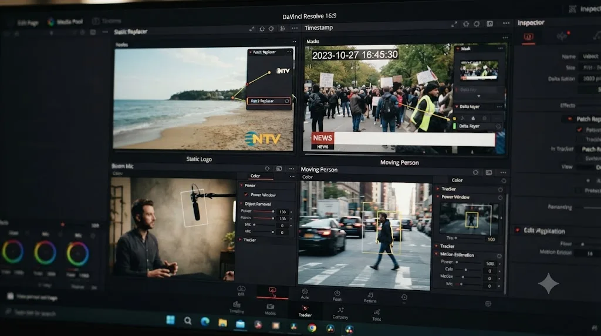601x336 pixels.
Task: Open the Windows Start menu
Action: click(x=171, y=320)
